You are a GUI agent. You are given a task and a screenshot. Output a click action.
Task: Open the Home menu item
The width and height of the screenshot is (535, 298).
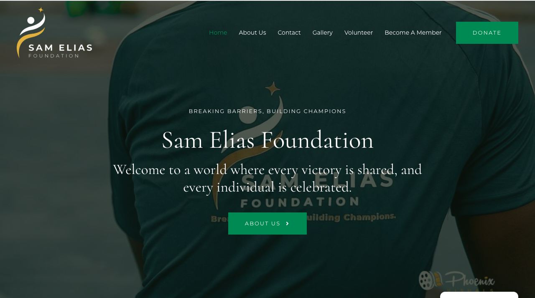[218, 33]
